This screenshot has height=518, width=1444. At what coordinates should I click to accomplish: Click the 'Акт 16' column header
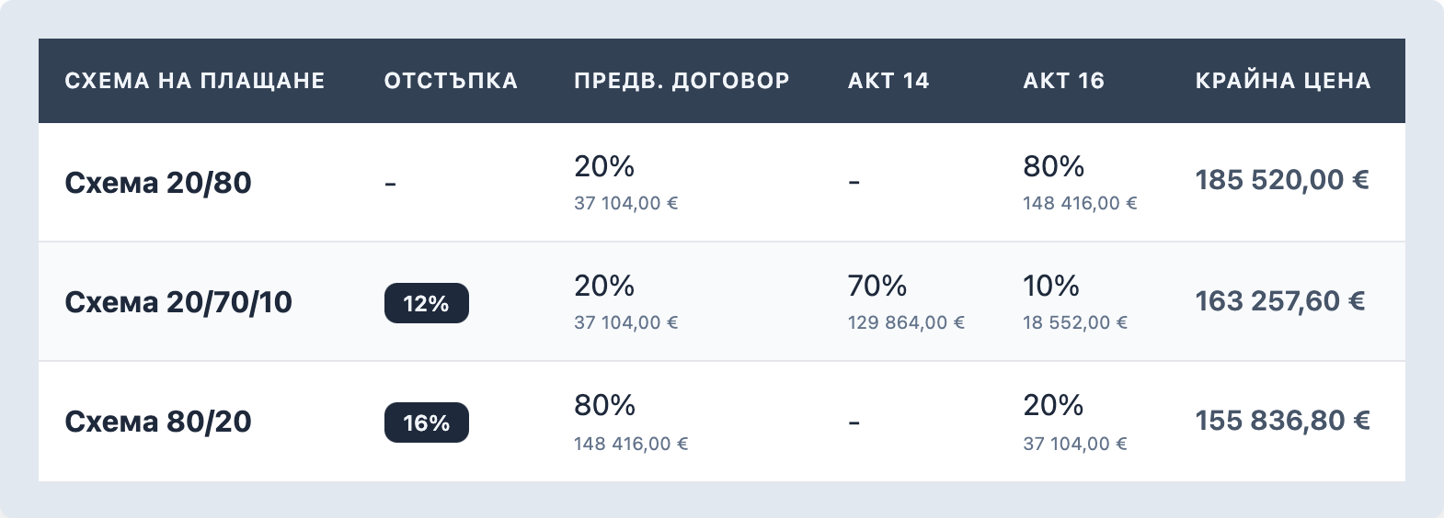[x=1063, y=81]
